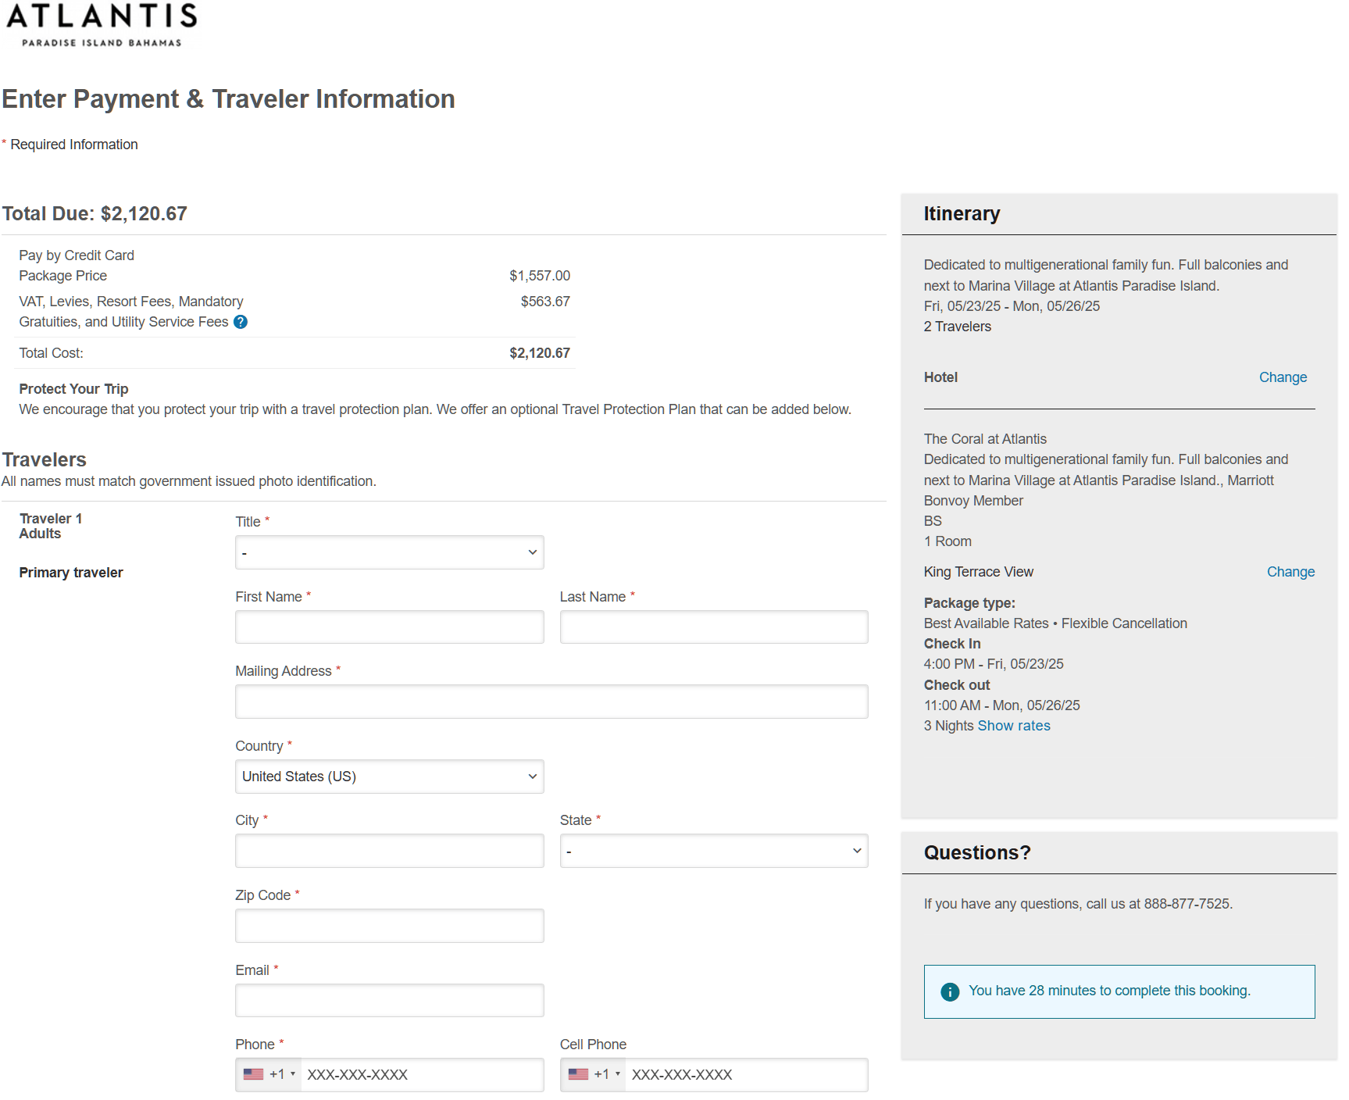Click the Protect Your Trip heading

click(73, 389)
